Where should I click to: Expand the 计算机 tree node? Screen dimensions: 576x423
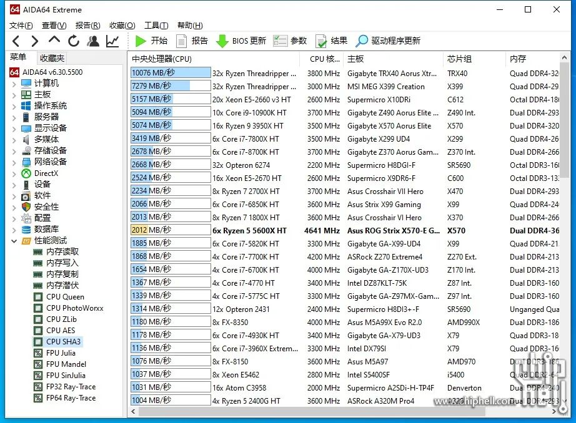pos(14,84)
